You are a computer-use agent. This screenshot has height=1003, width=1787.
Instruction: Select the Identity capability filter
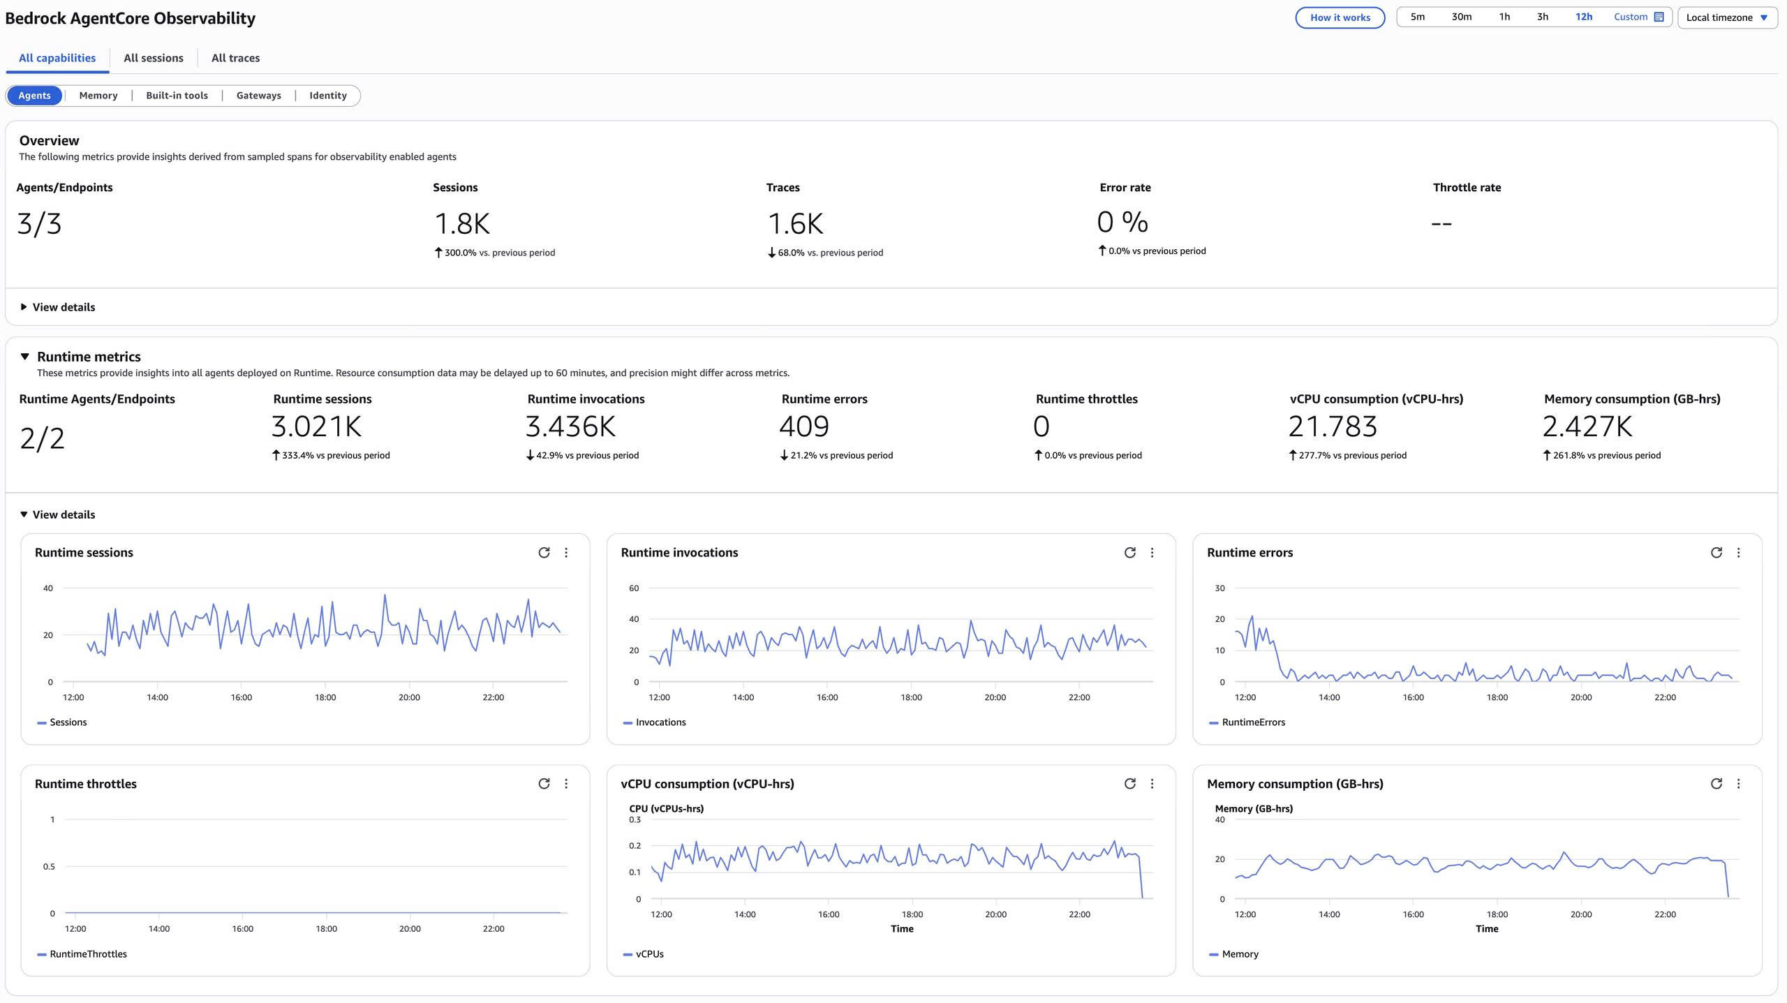click(x=328, y=96)
